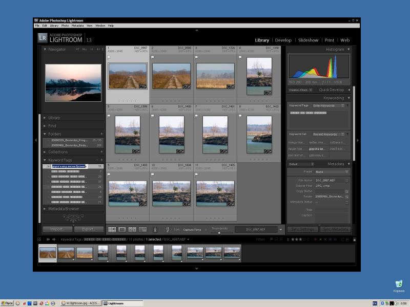This screenshot has height=307, width=410.
Task: Switch to Slideshow module
Action: [309, 40]
